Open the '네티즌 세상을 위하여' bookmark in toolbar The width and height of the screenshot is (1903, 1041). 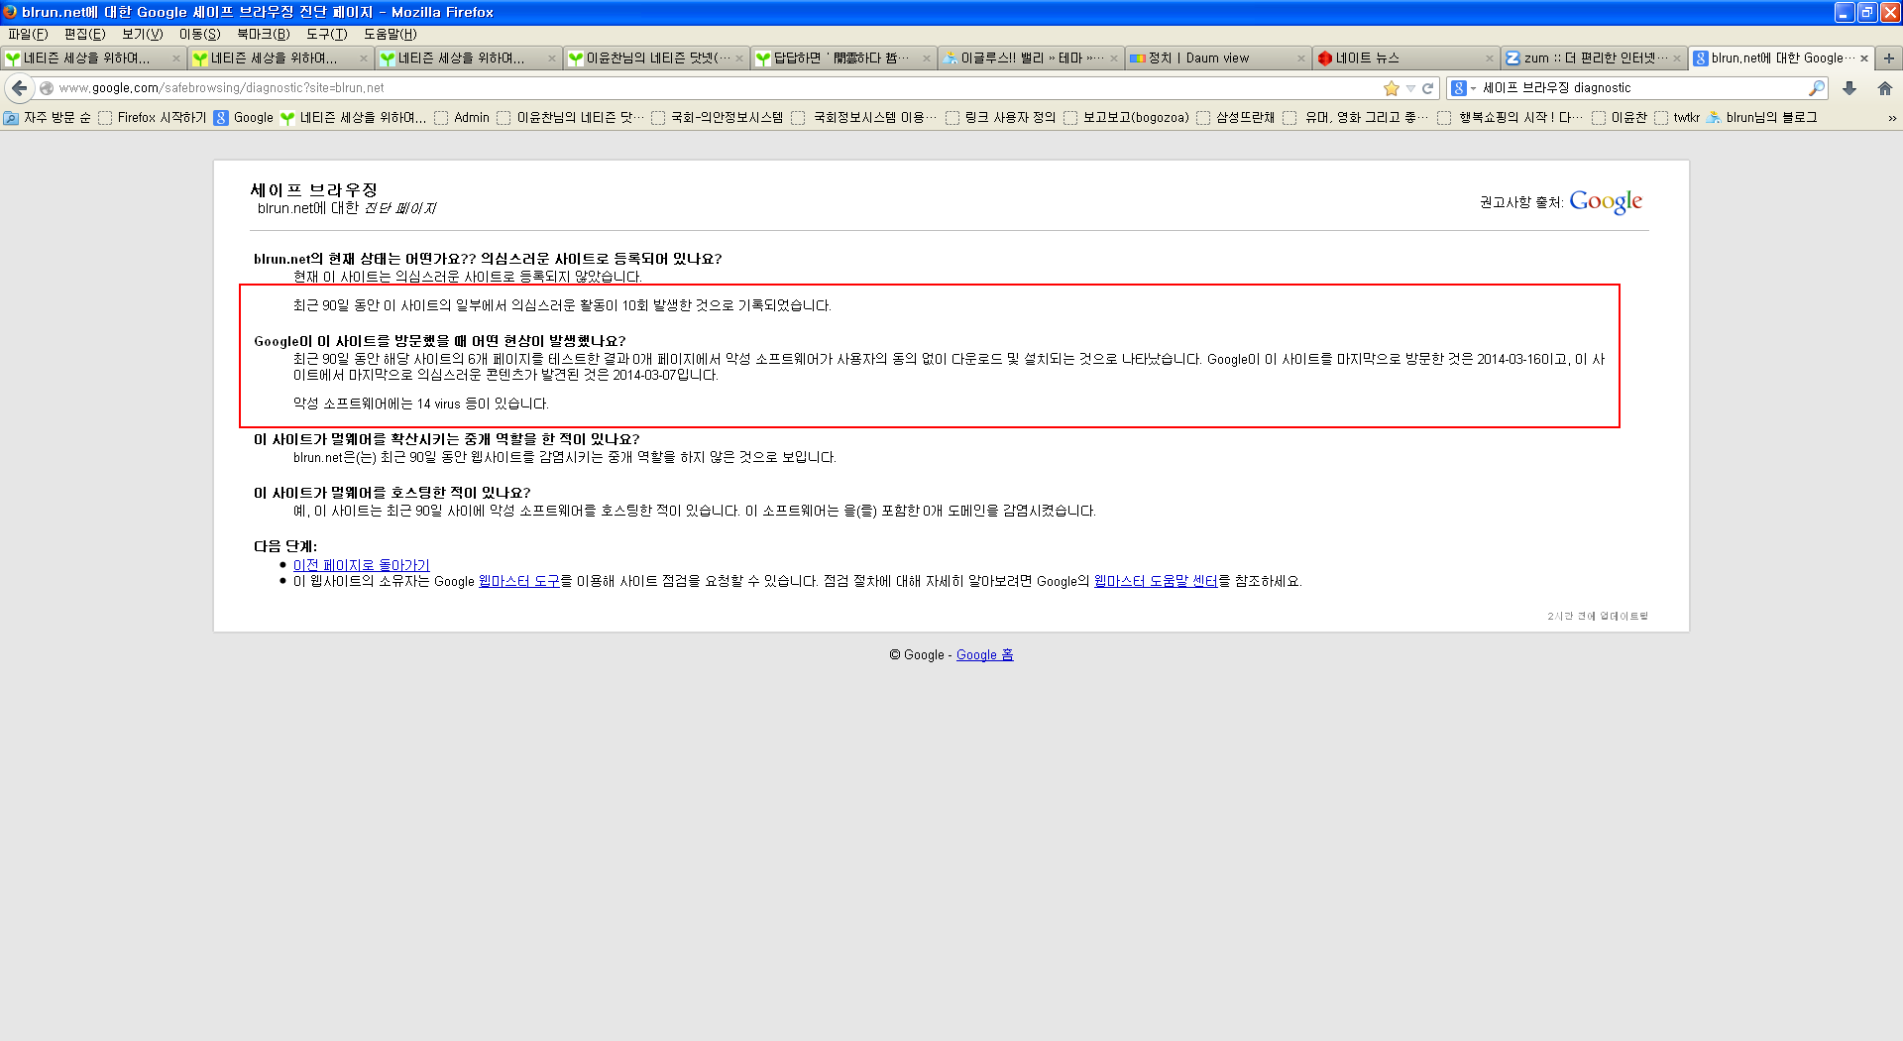click(354, 118)
